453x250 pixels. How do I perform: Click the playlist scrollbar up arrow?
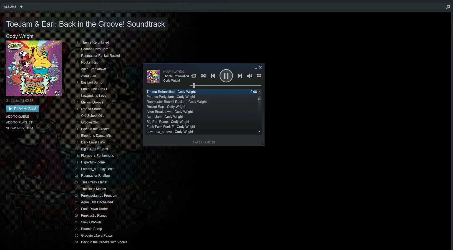260,92
